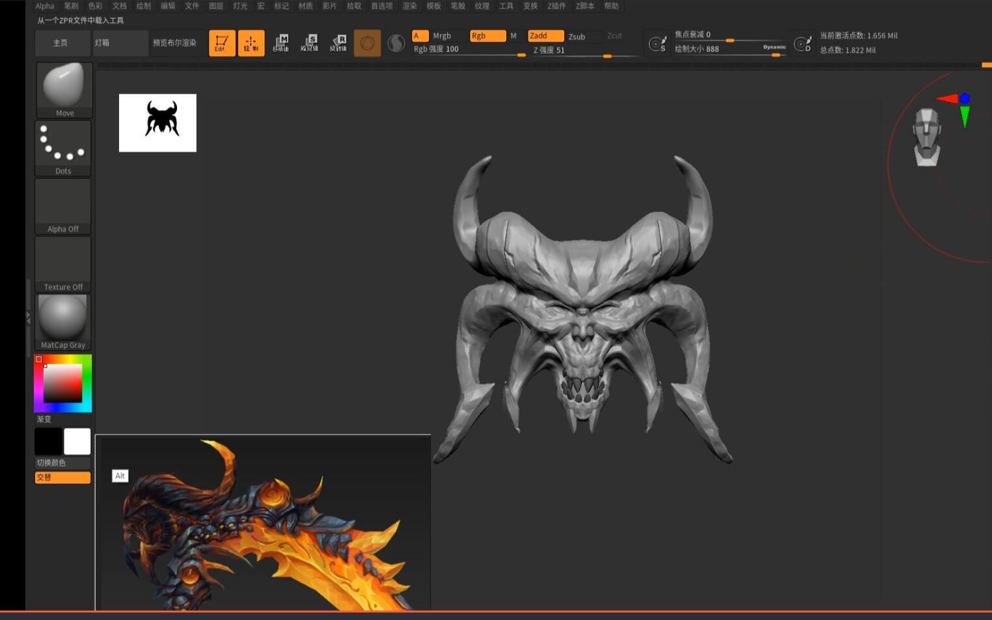Select the Rotate transpose tool icon
Screen dimensions: 992x620
coord(339,42)
